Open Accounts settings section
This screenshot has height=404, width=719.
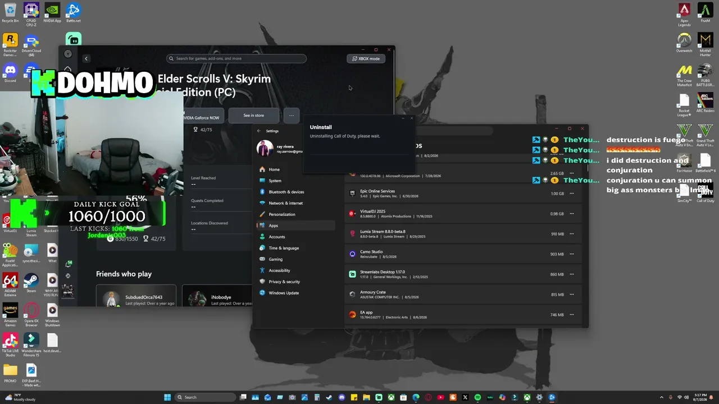coord(296,237)
